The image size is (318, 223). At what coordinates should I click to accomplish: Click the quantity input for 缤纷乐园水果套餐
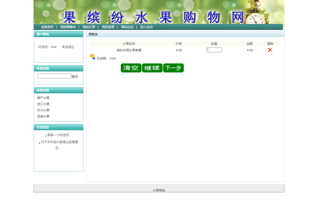(214, 50)
